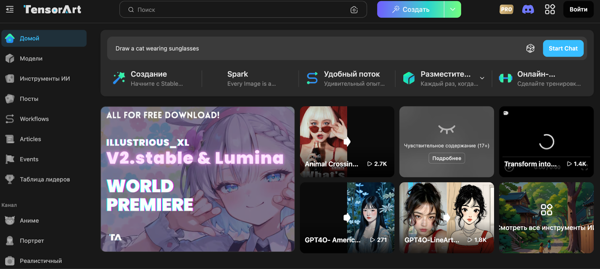600x269 pixels.
Task: Open the Illustrious XL World Premiere banner
Action: click(198, 179)
